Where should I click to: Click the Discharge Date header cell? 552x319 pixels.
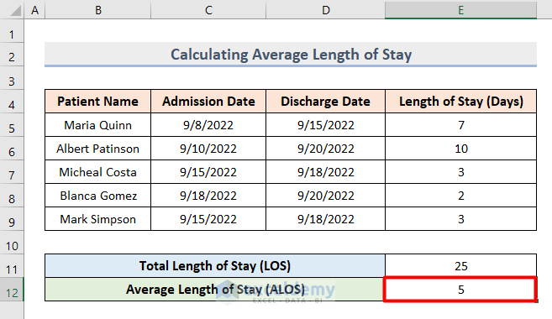pyautogui.click(x=326, y=102)
